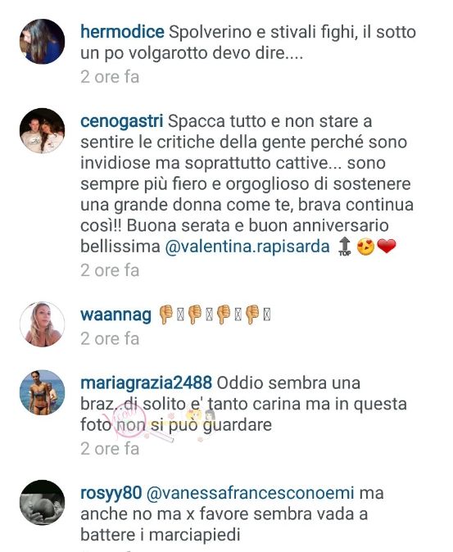Click '2 ore fa' under waannag's comment
The width and height of the screenshot is (453, 552).
[110, 339]
